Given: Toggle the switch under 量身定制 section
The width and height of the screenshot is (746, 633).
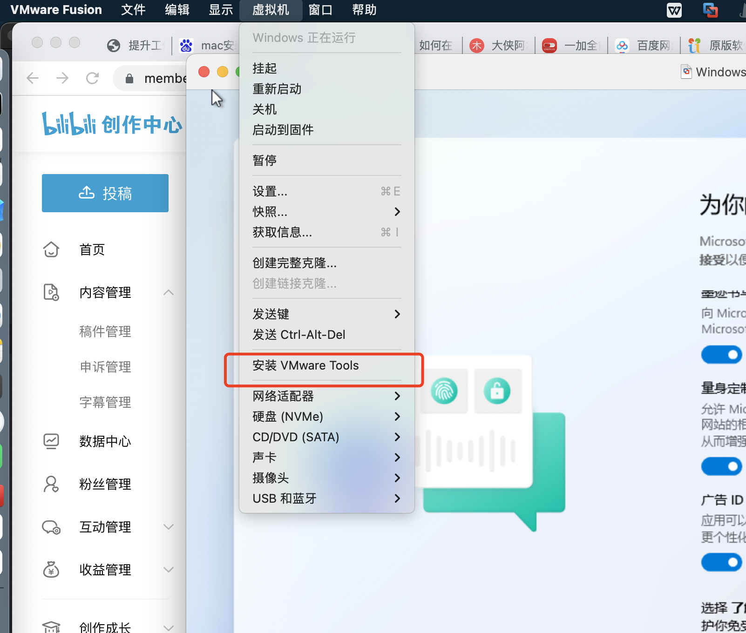Looking at the screenshot, I should [721, 466].
